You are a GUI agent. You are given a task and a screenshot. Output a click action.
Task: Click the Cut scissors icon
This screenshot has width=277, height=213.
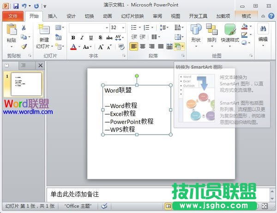[24, 28]
